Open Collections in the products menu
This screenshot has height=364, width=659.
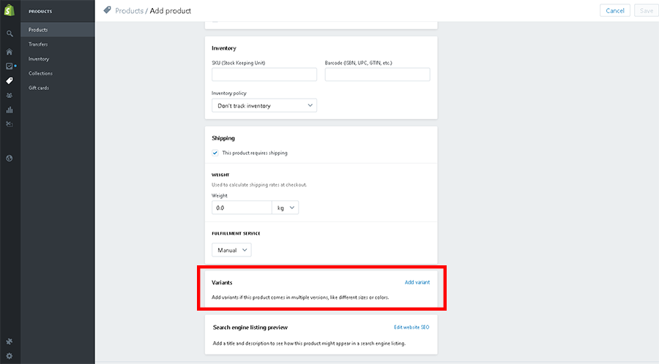pyautogui.click(x=41, y=73)
